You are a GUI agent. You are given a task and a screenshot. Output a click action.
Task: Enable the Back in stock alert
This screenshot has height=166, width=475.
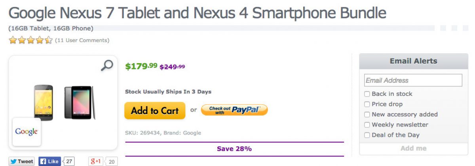(367, 94)
